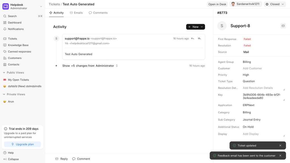Open Canned responses page
This screenshot has height=163, width=290.
click(19, 52)
